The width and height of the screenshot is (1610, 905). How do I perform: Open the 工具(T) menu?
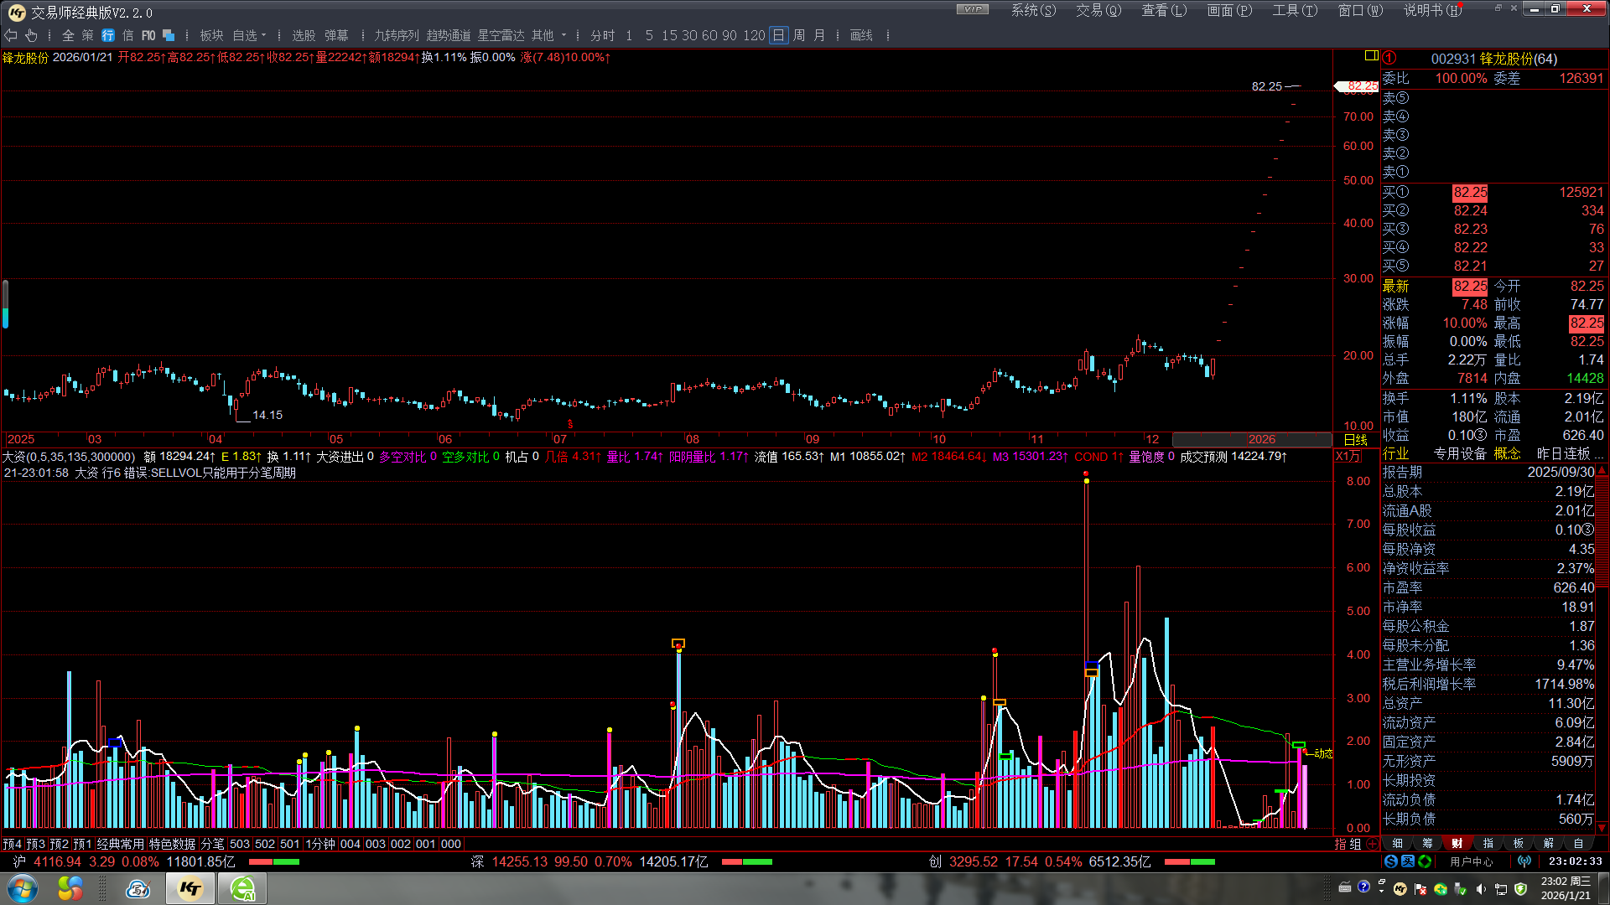[1295, 10]
